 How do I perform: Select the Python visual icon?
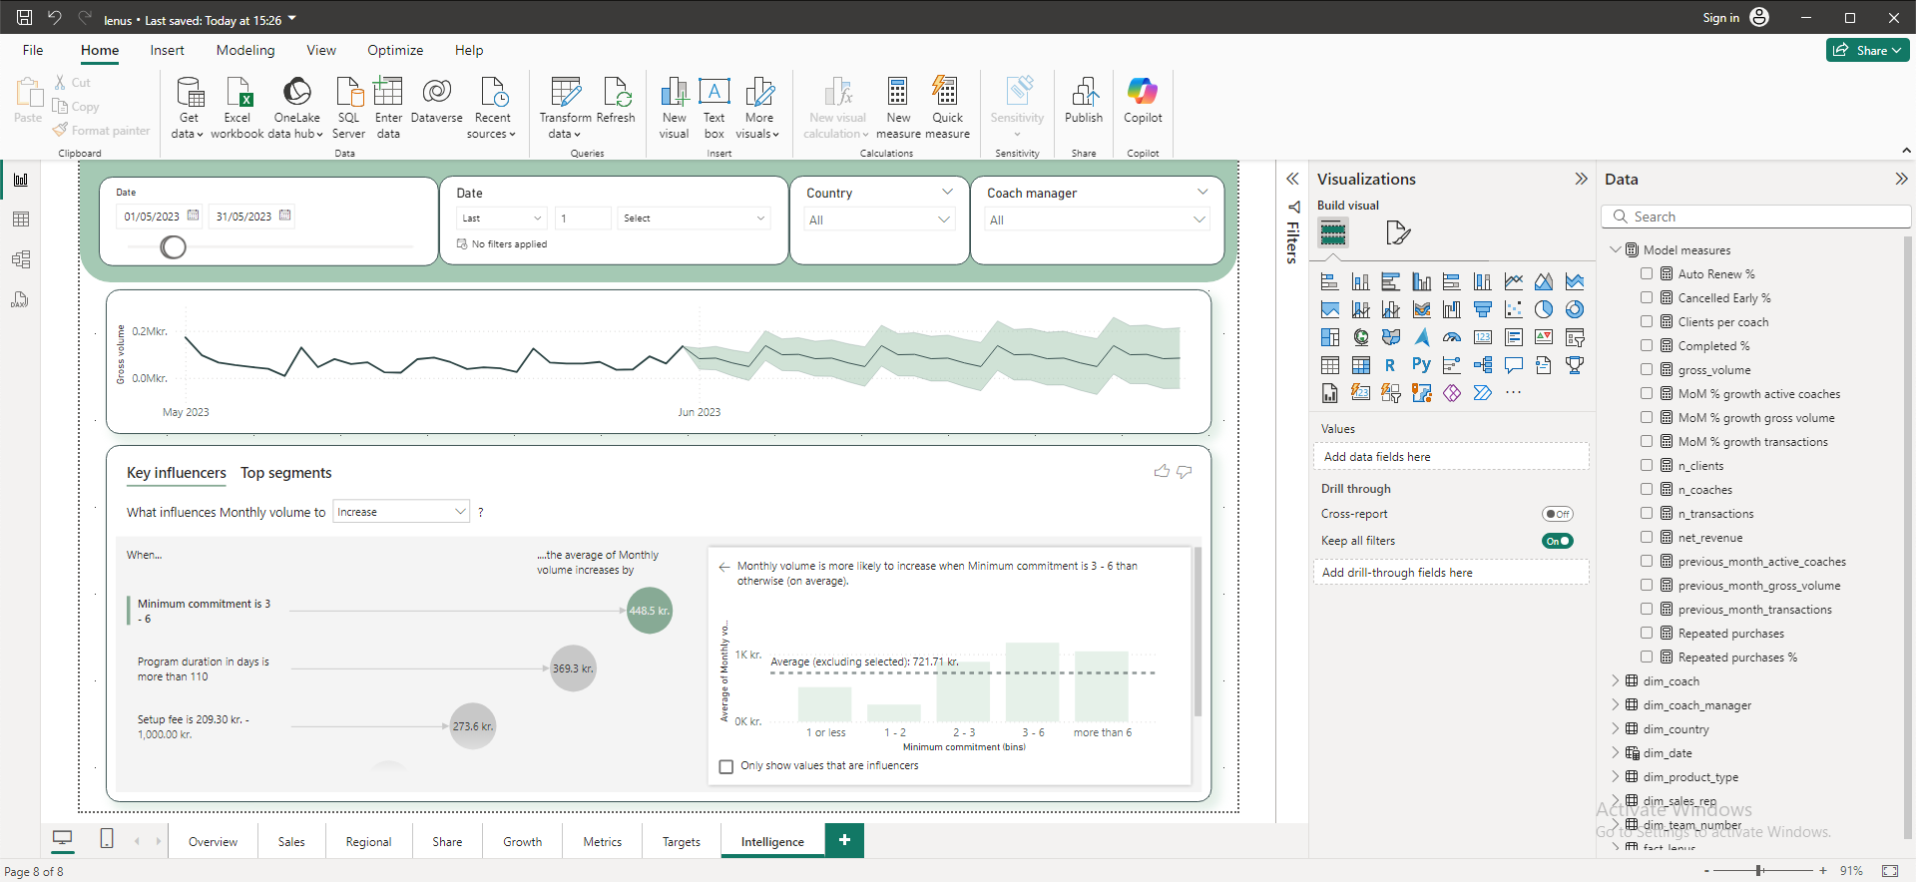1421,365
